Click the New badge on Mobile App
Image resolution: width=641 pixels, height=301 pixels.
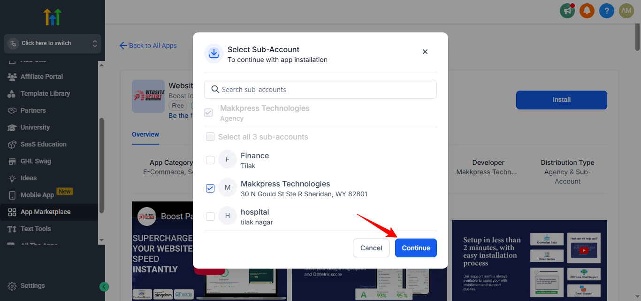coord(64,192)
